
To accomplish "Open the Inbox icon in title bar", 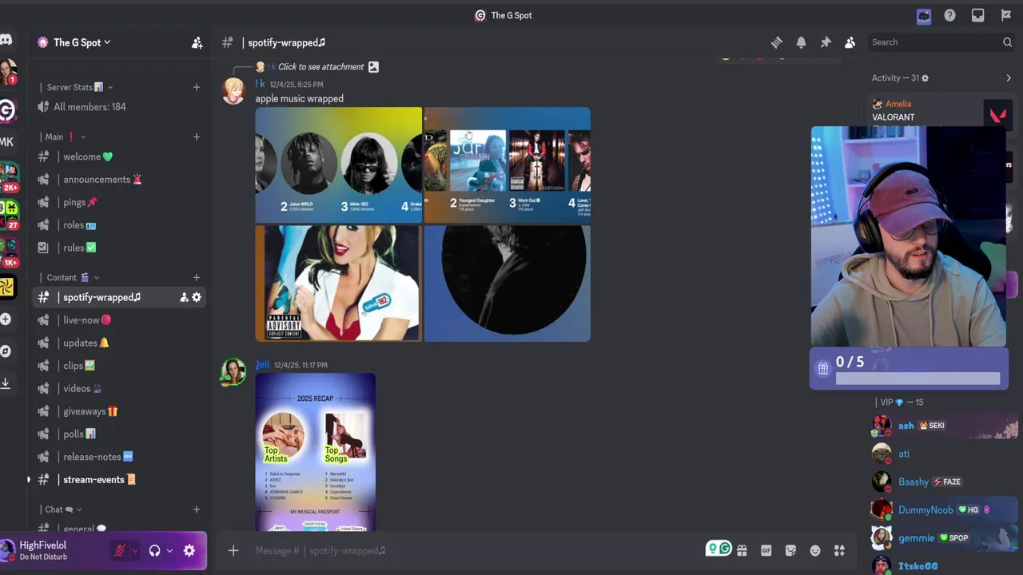I will (x=977, y=15).
